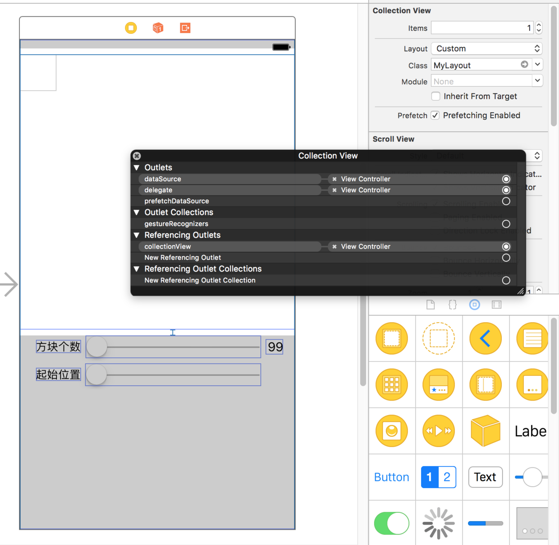Open the File Template library tab

point(431,305)
